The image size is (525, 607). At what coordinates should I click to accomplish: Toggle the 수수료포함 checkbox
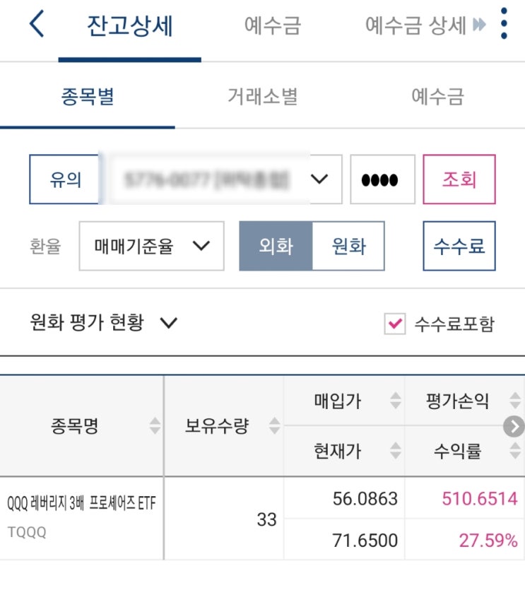point(394,324)
